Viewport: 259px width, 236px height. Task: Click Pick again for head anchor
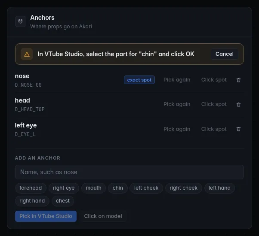(x=177, y=104)
